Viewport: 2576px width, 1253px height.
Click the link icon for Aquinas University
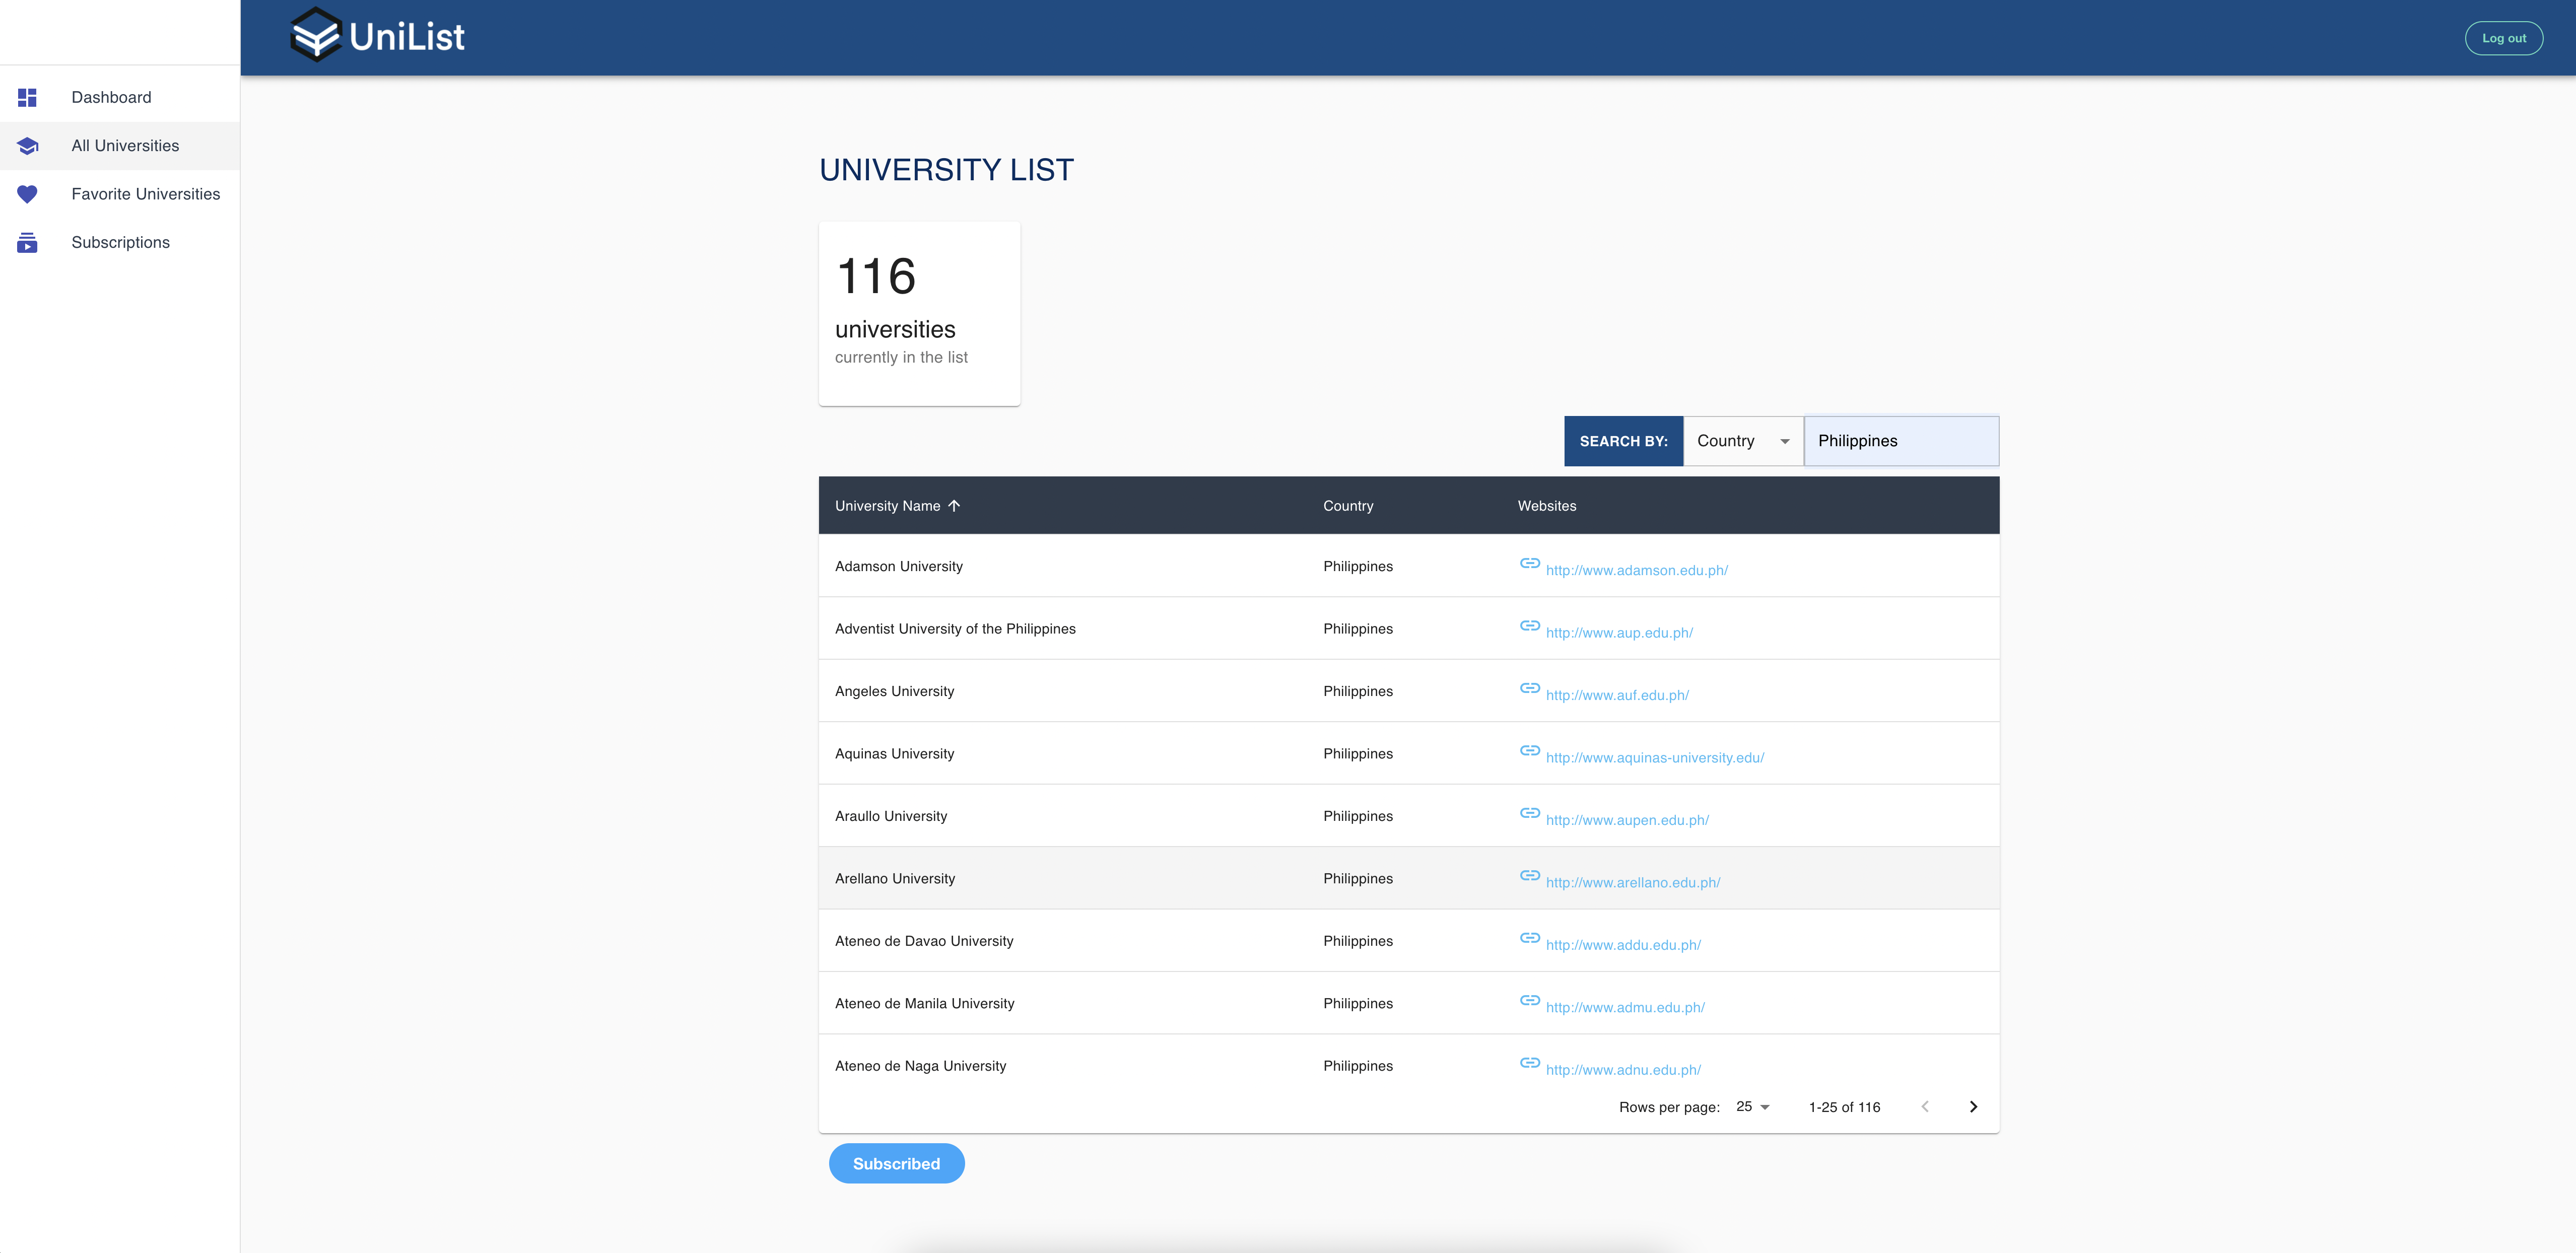[1529, 751]
